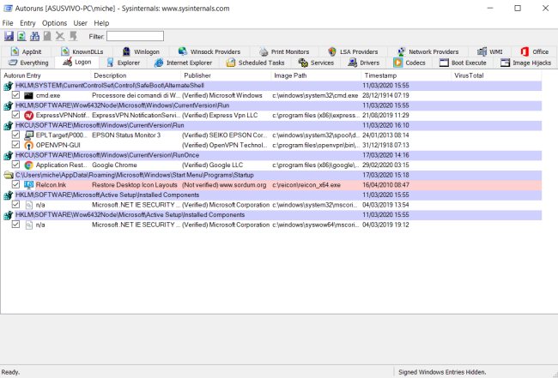
Task: Open the Boot Execute tab
Action: [463, 63]
